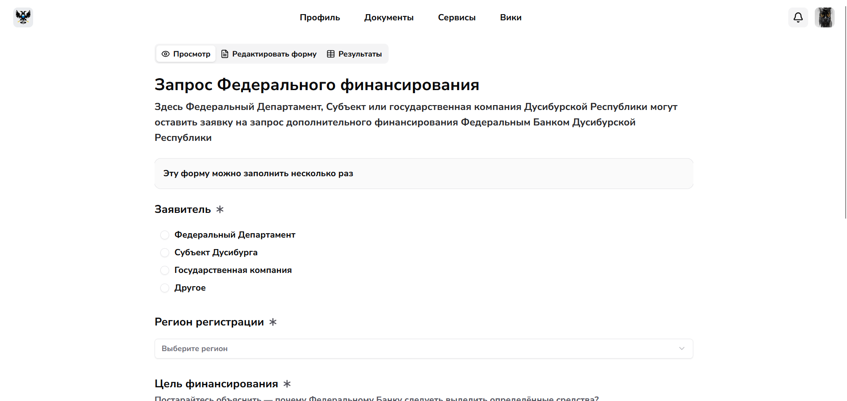Switch to Редактировать форму tab
Screen dimensions: 847x401
click(x=274, y=54)
